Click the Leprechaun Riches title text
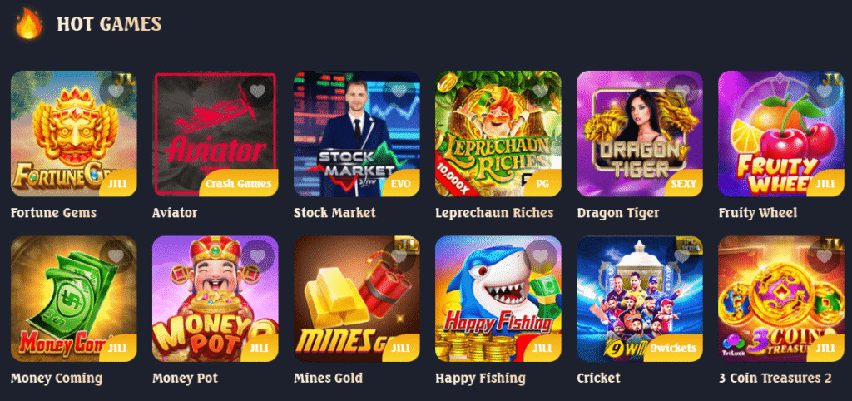Viewport: 852px width, 401px height. pyautogui.click(x=494, y=213)
